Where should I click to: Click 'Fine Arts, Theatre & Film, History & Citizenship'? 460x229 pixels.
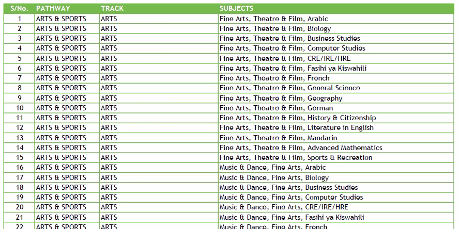tap(298, 118)
